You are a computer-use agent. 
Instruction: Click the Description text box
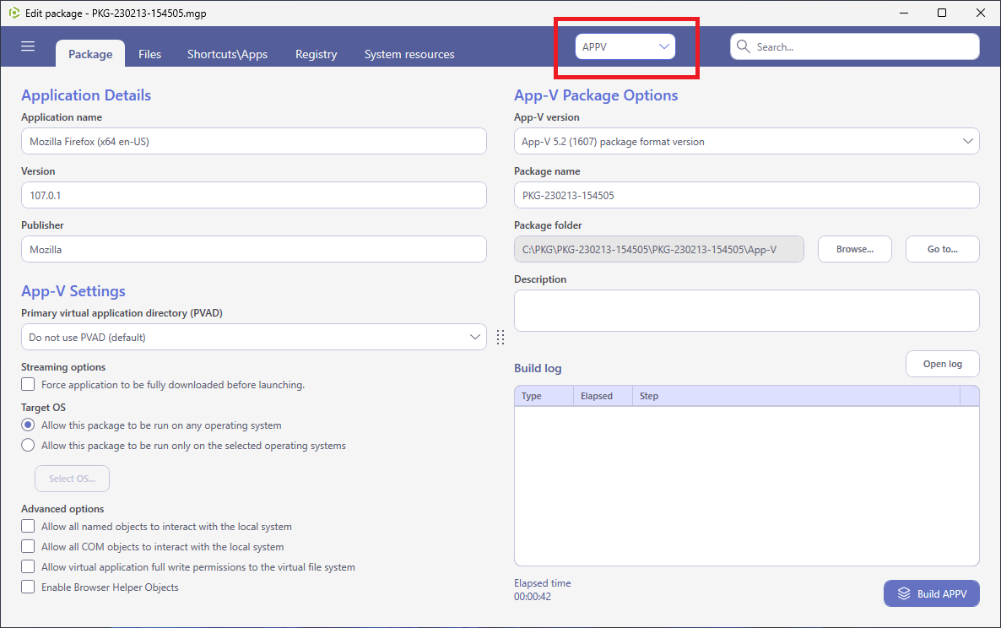pos(746,311)
